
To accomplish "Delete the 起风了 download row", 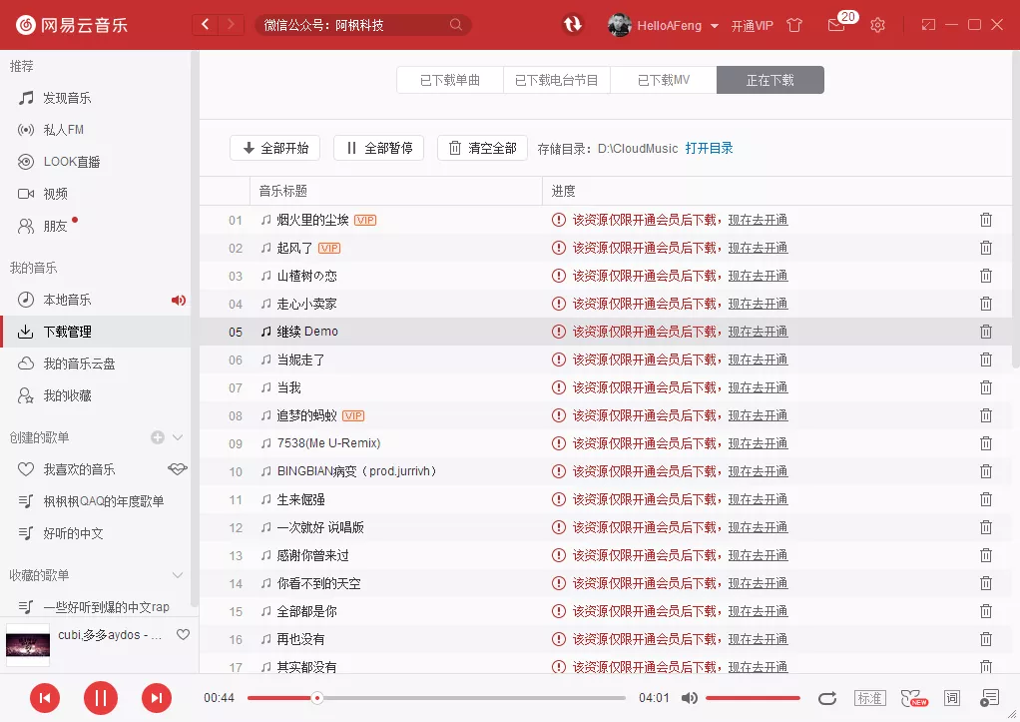I will click(x=985, y=248).
